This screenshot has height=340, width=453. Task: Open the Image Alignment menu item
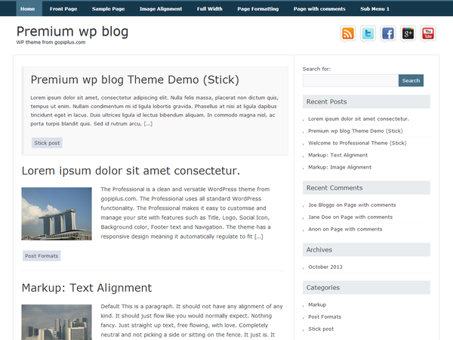[x=161, y=8]
